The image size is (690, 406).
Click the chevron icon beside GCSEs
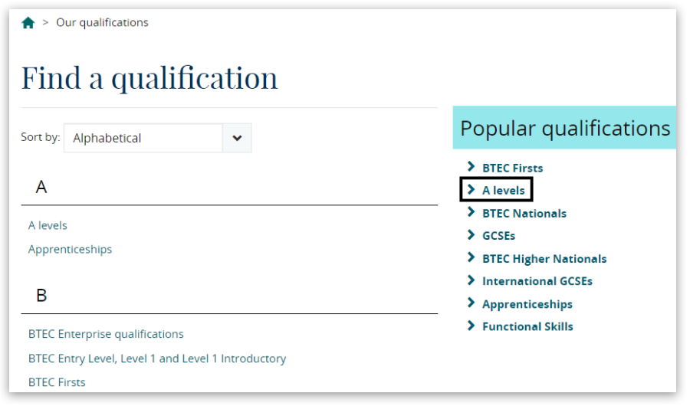click(x=471, y=235)
